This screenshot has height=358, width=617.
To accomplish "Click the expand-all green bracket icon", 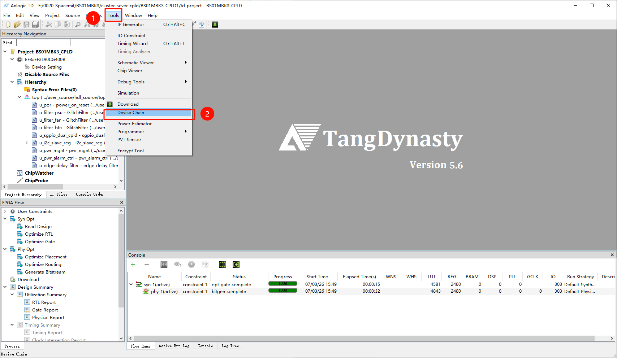I will click(x=223, y=265).
